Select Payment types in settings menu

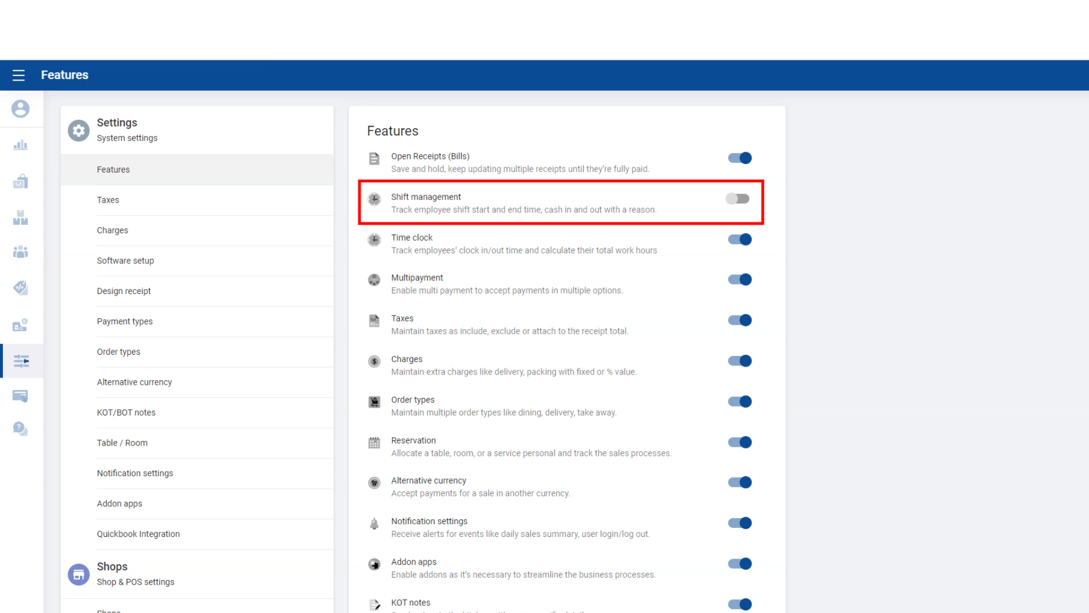click(125, 321)
